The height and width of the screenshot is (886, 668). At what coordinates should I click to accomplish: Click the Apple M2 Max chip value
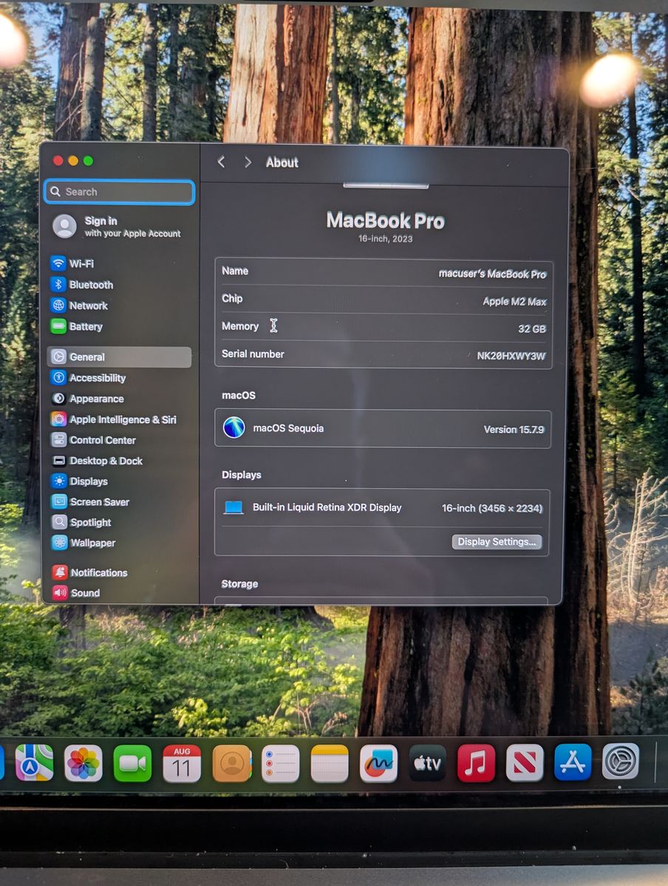pos(514,301)
